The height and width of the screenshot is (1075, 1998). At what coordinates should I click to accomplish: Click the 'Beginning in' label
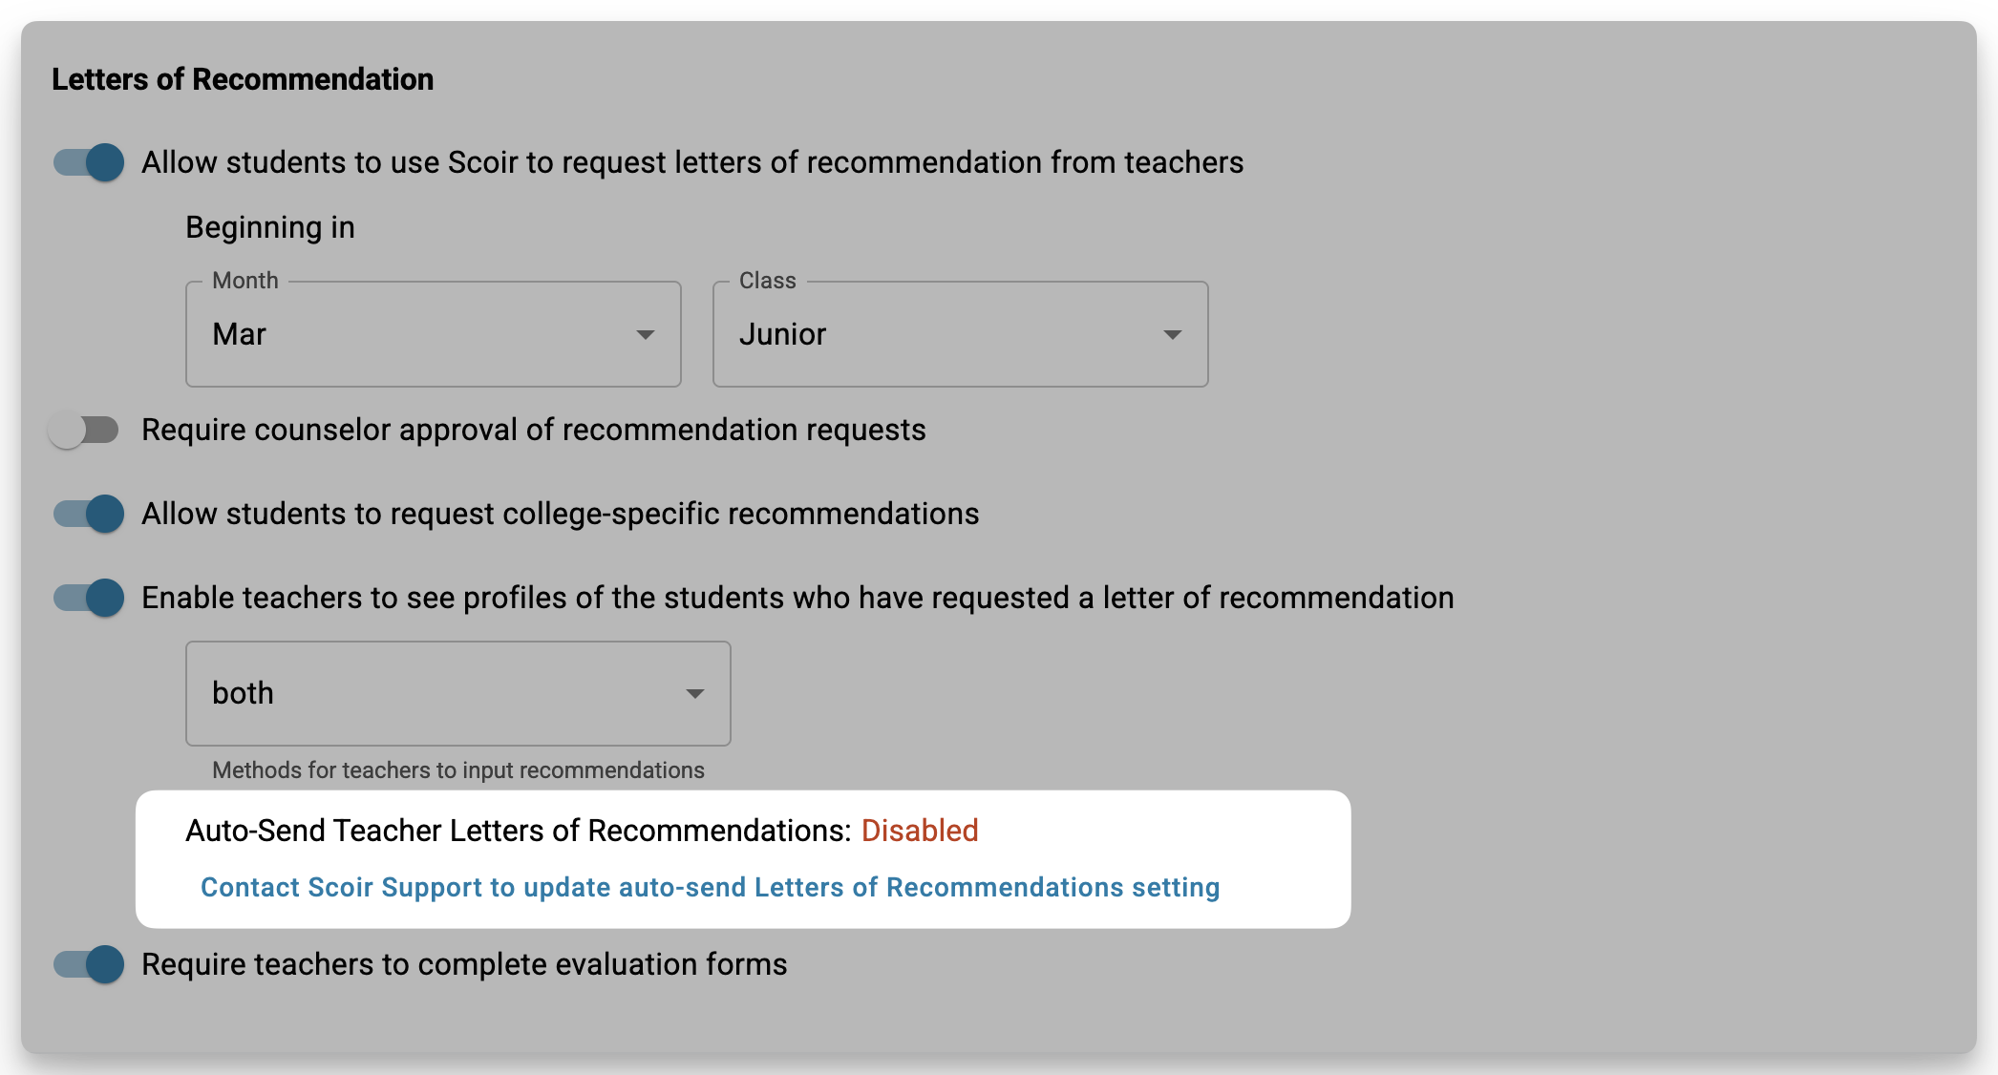coord(270,228)
